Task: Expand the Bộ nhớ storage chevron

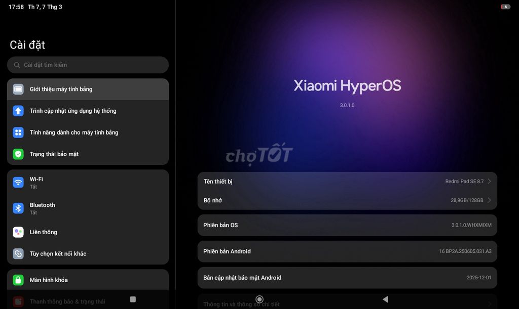Action: (x=489, y=200)
